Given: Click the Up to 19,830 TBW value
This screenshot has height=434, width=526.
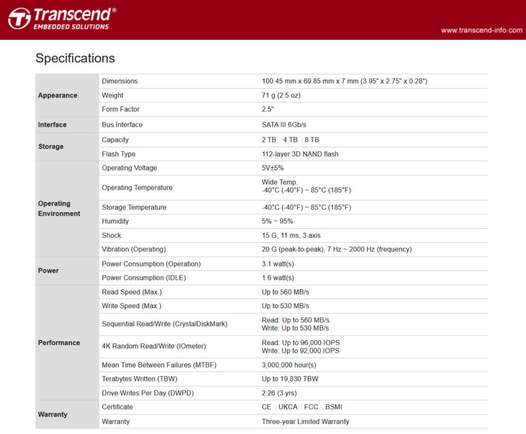Looking at the screenshot, I should coord(290,379).
